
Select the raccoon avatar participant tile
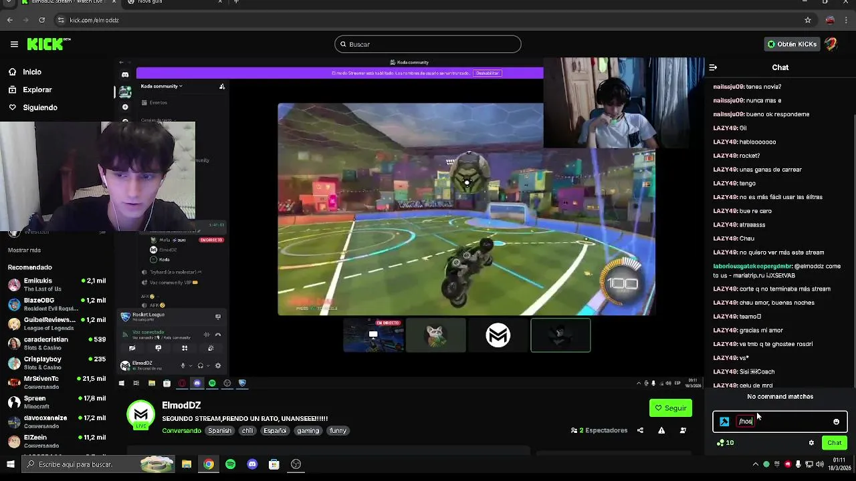435,335
